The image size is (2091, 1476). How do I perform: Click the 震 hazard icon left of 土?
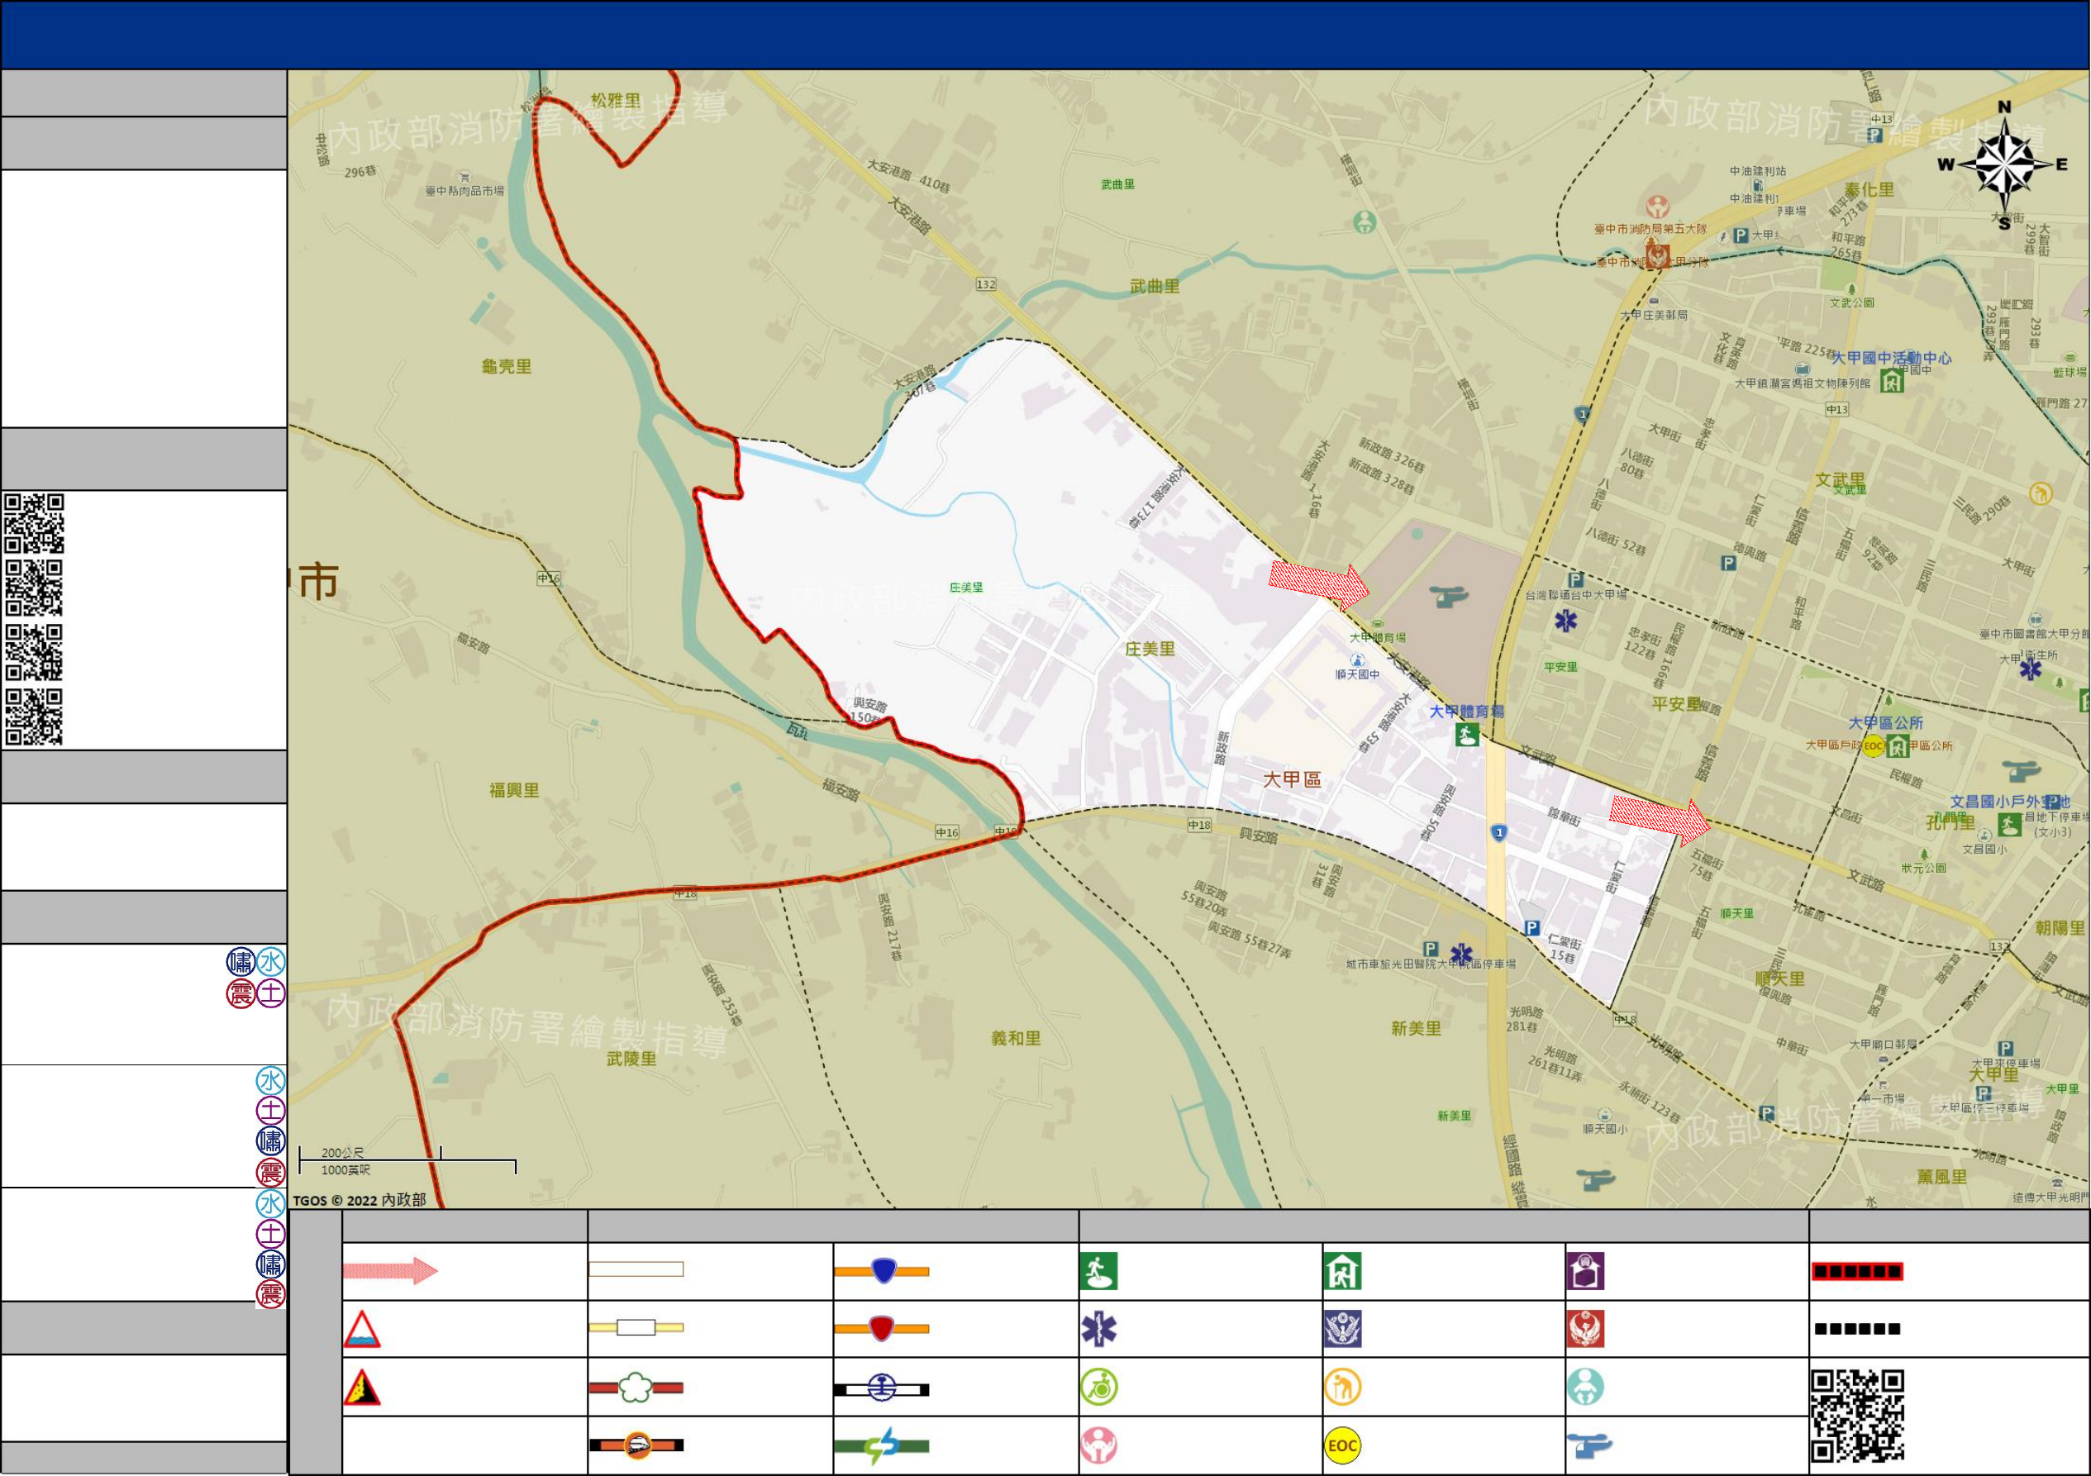click(241, 993)
